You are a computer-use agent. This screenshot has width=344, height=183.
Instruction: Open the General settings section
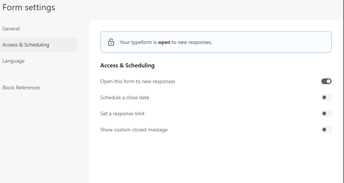click(x=11, y=29)
